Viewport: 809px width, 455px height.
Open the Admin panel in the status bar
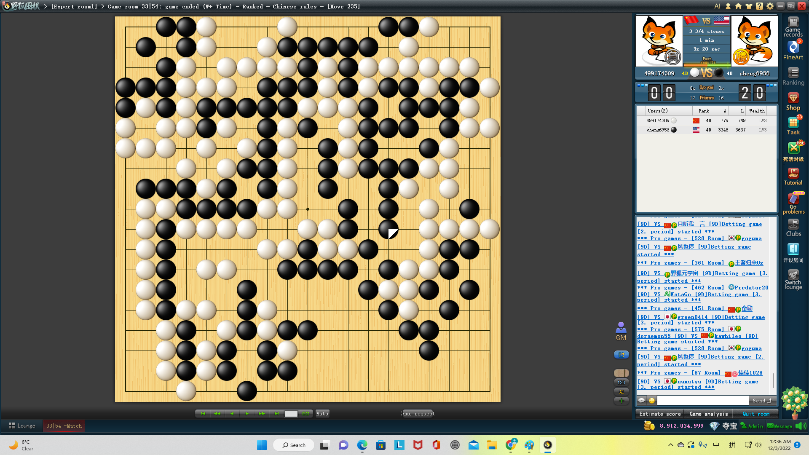tap(752, 426)
